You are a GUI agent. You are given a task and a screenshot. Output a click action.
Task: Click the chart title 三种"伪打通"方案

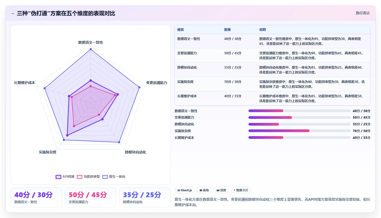coord(66,13)
